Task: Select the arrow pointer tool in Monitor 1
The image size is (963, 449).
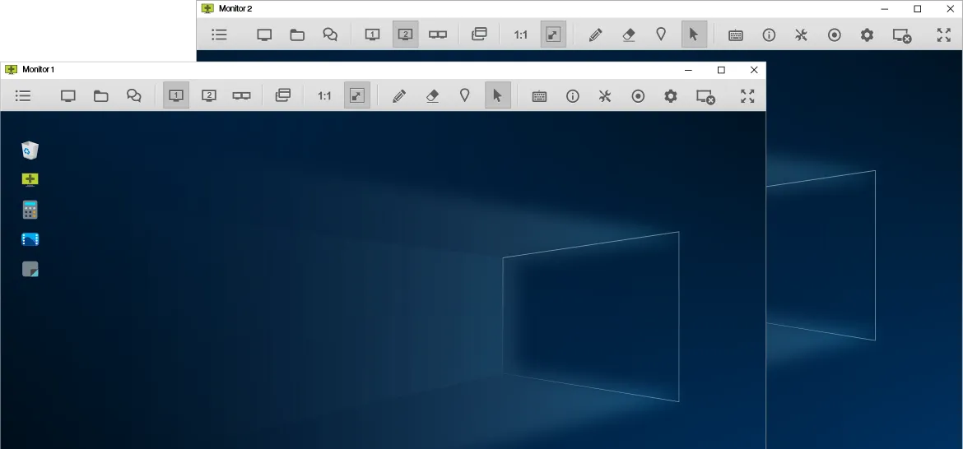Action: (x=498, y=95)
